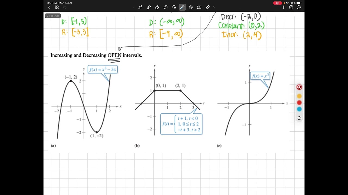Select the Pen tool
The height and width of the screenshot is (195, 348).
pos(140,7)
